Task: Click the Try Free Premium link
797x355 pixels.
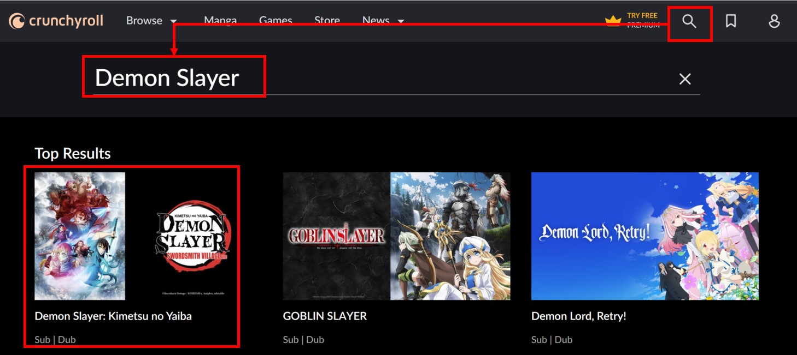Action: 643,20
